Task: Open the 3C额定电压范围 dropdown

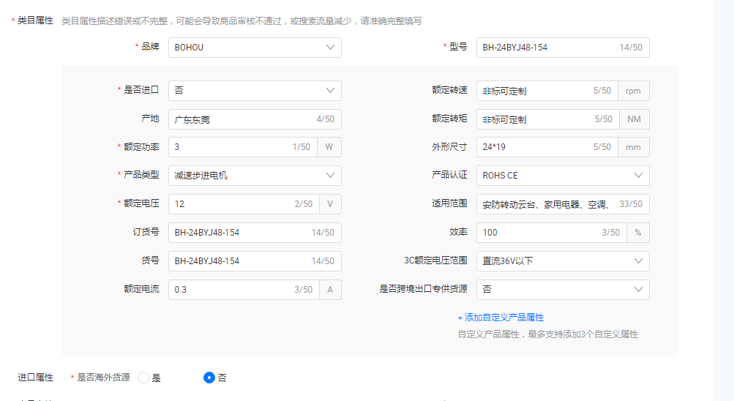Action: [x=562, y=261]
